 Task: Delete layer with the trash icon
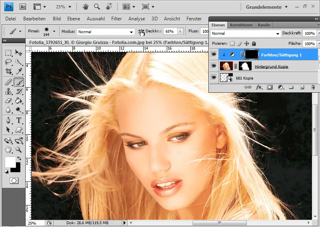click(x=313, y=87)
